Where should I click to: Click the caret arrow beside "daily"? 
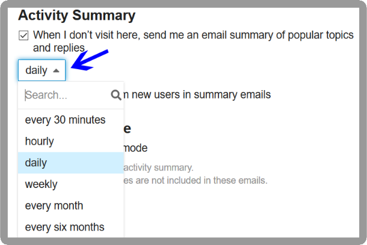point(56,70)
